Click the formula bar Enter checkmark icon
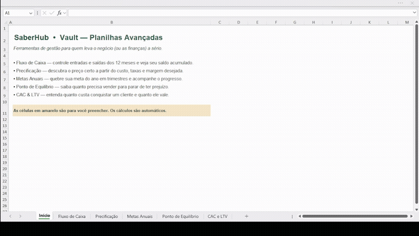 [x=52, y=13]
